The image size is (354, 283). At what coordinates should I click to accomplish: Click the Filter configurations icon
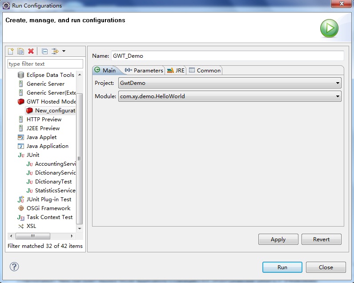[55, 51]
